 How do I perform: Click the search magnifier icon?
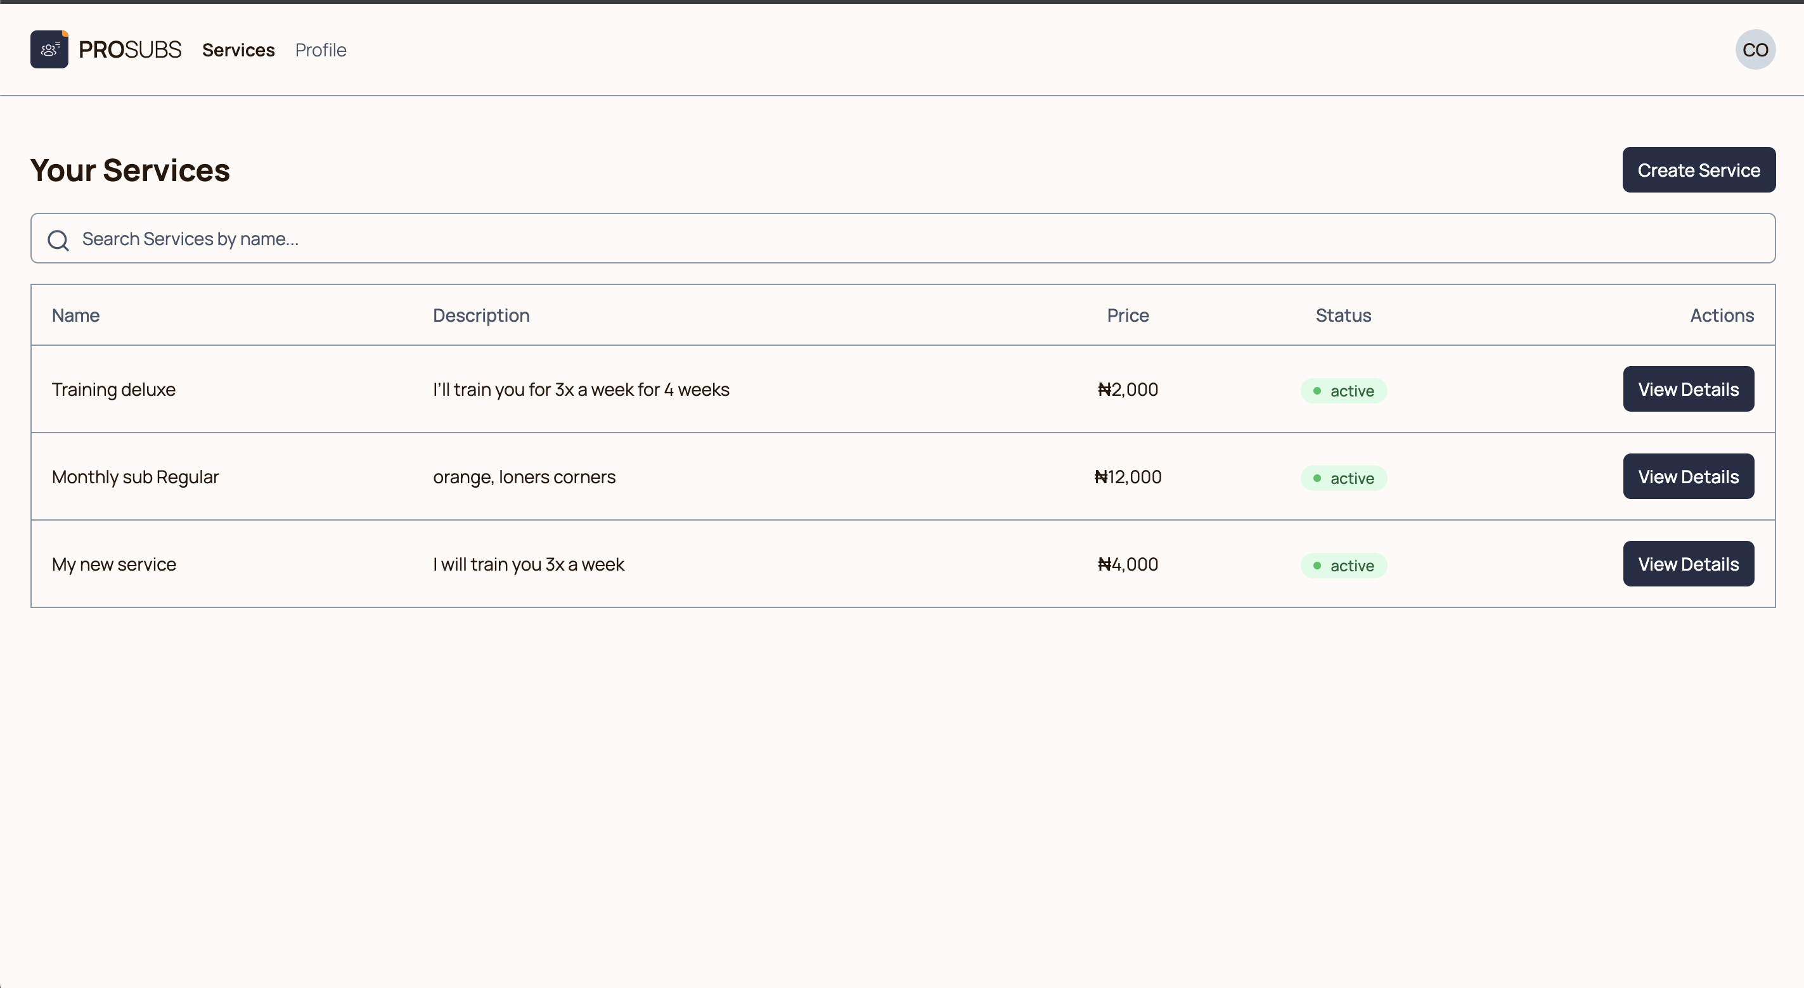58,240
